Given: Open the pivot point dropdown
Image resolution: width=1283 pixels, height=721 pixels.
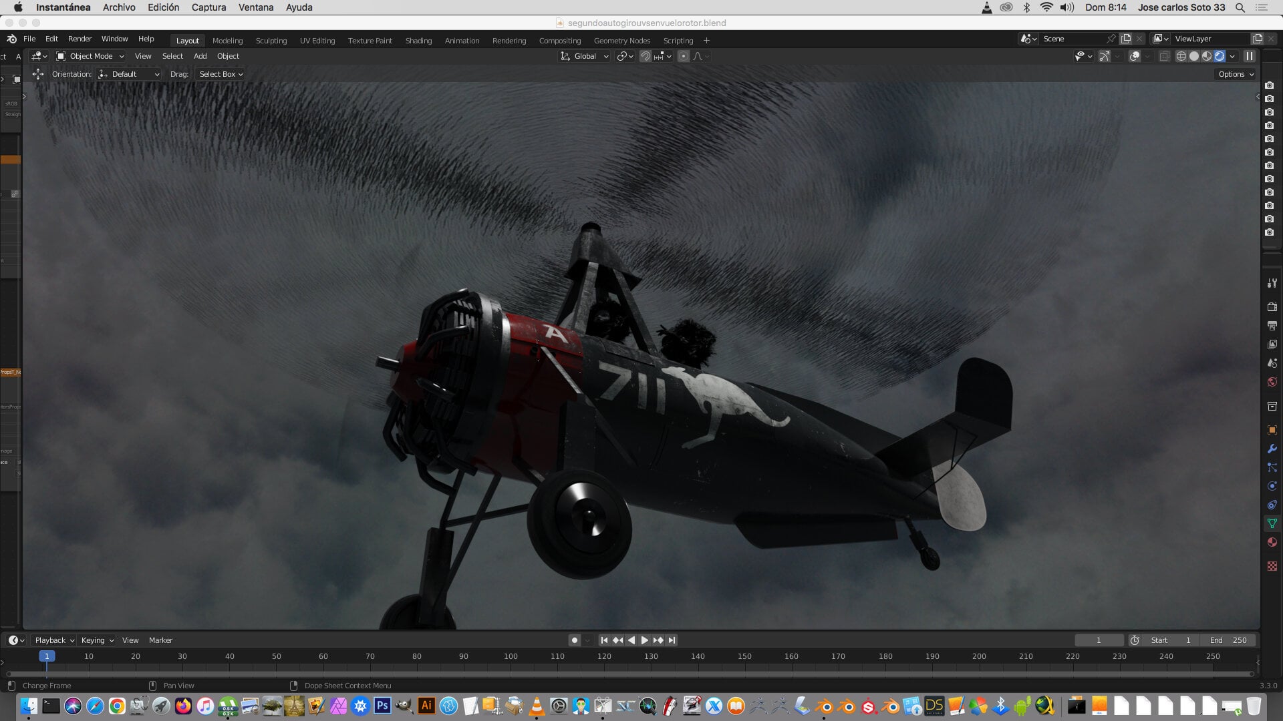Looking at the screenshot, I should tap(625, 56).
